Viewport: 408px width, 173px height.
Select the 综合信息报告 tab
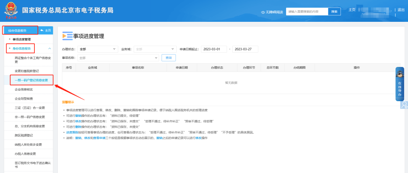(x=20, y=30)
